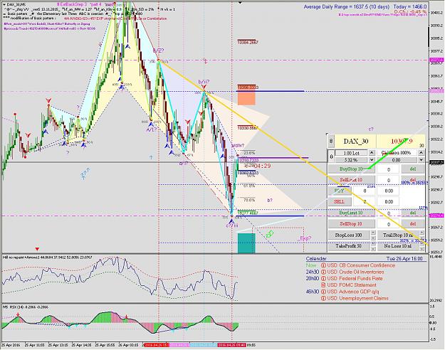
Task: Click impact icon beside CB Consumer Confidence
Action: coord(323,265)
